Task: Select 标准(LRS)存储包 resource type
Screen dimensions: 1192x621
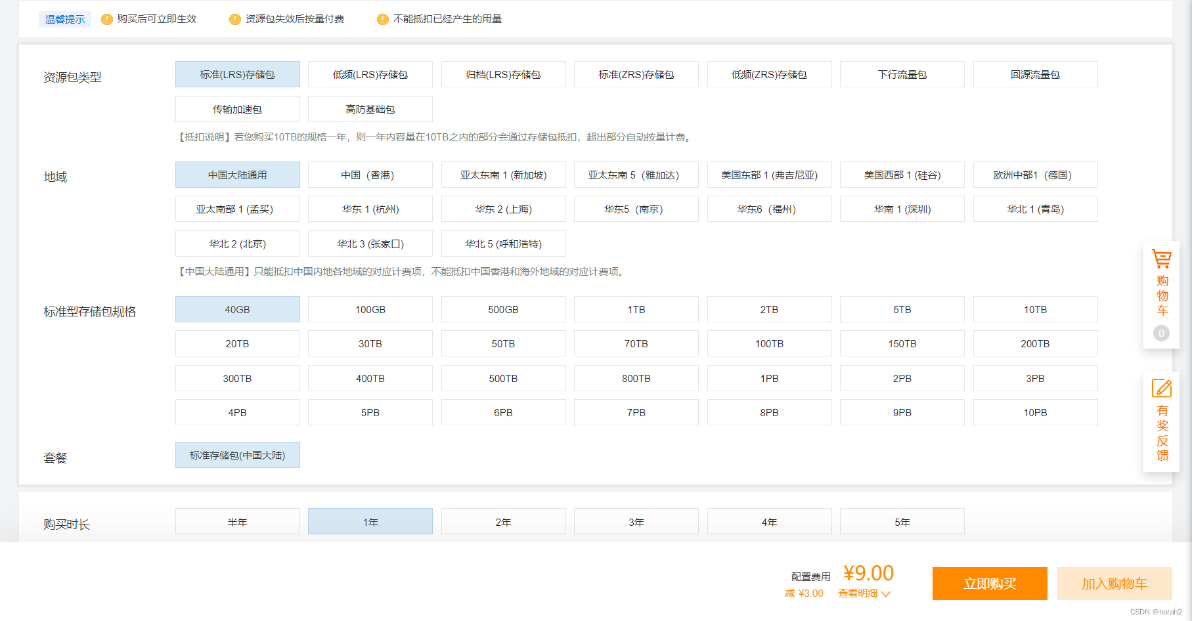Action: click(x=238, y=74)
